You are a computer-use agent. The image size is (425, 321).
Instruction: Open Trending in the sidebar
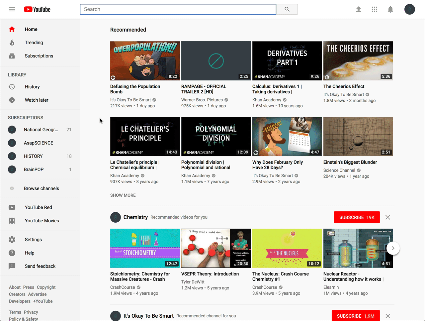click(x=40, y=43)
